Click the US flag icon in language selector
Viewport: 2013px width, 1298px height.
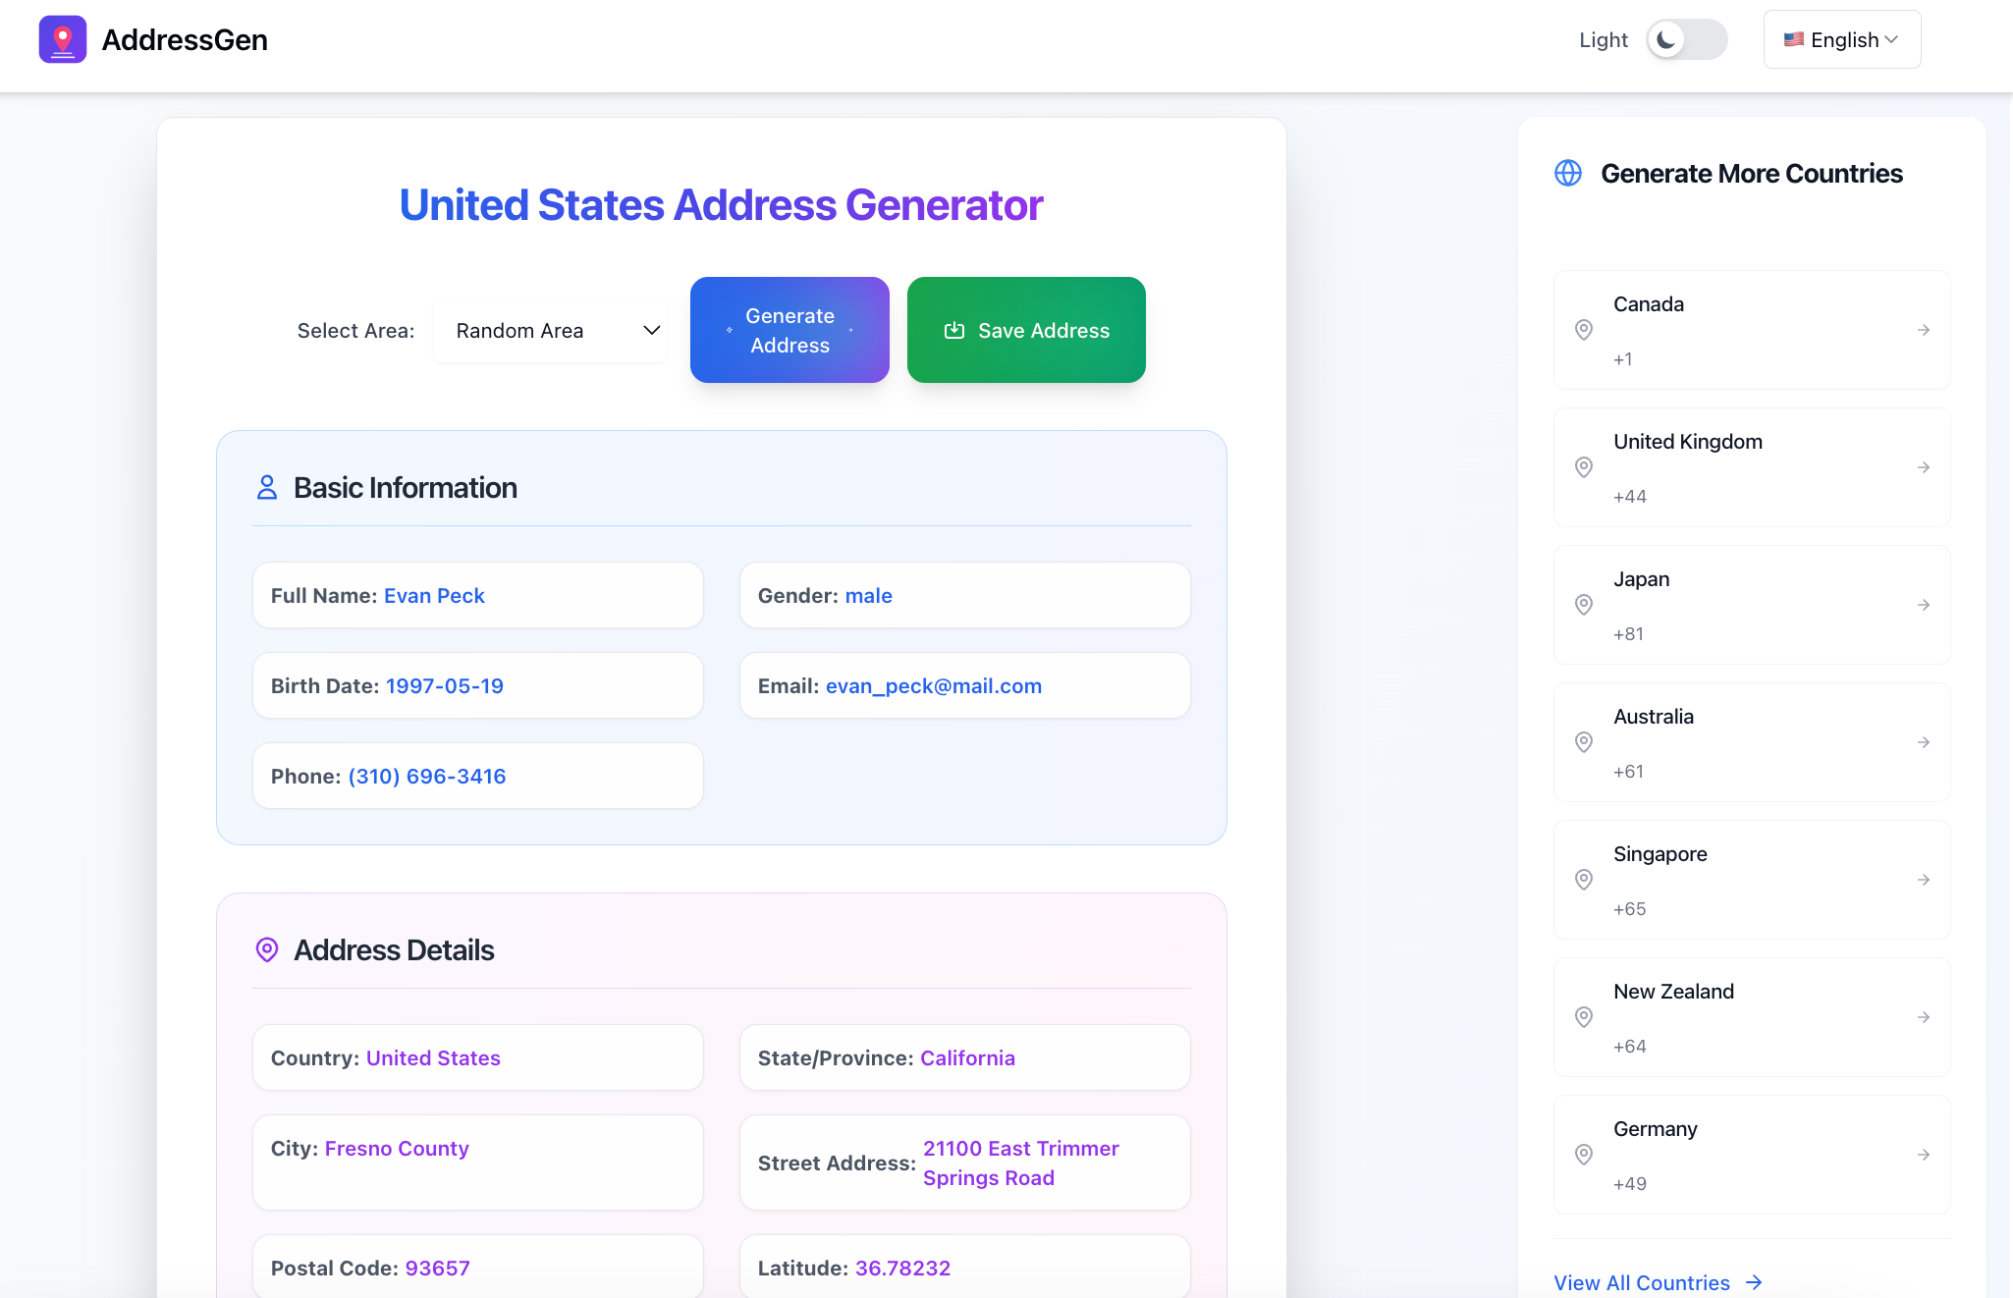[1793, 39]
